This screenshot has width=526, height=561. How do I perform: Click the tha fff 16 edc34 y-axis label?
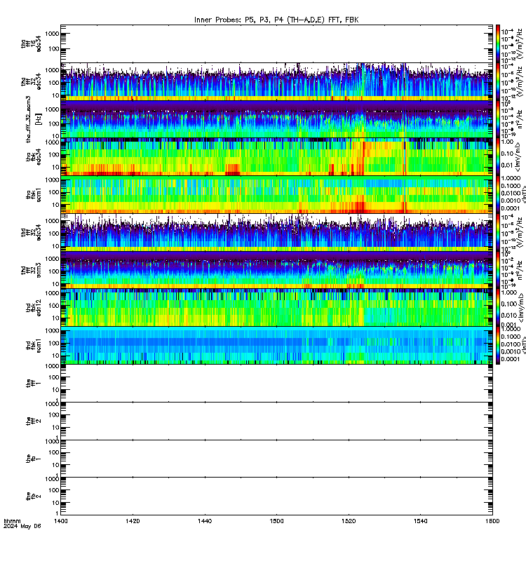[31, 43]
